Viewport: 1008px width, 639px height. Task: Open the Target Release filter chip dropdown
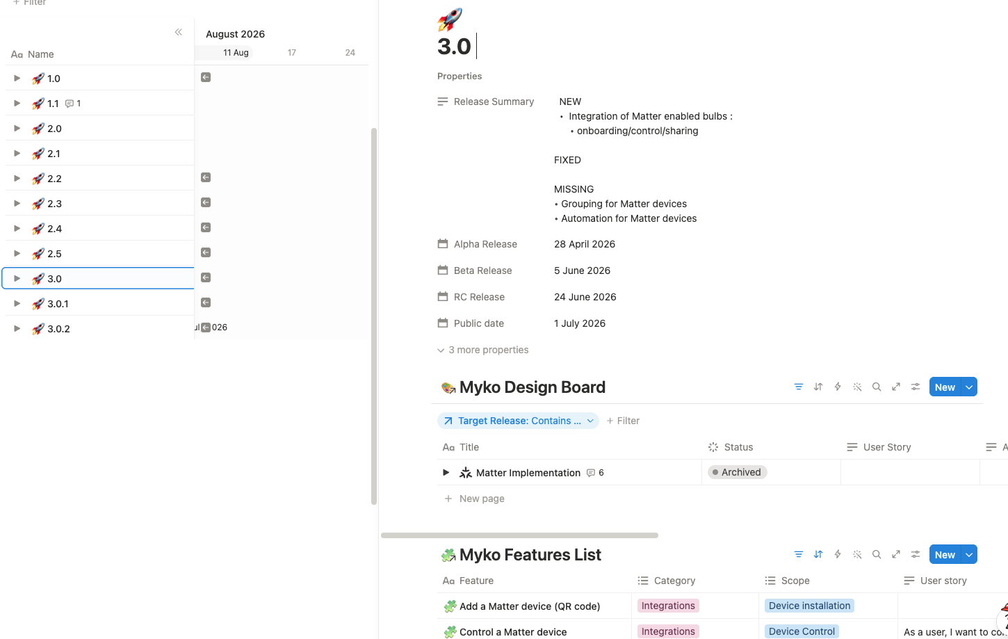[x=518, y=421]
